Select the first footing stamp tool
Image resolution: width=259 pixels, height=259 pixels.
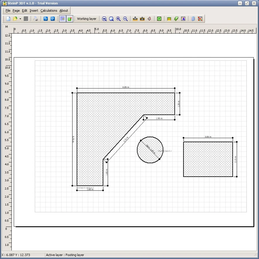tap(135, 19)
